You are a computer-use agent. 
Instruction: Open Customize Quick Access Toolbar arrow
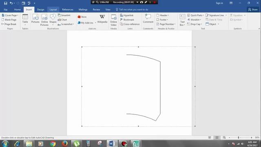34,3
